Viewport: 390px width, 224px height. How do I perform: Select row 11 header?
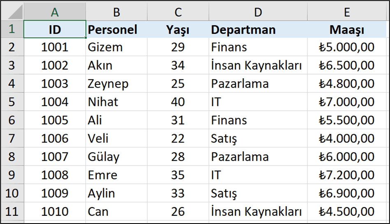[x=12, y=211]
